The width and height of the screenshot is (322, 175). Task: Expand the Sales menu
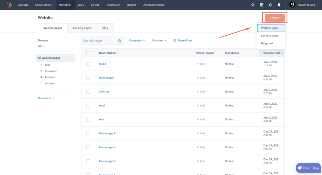tap(82, 5)
